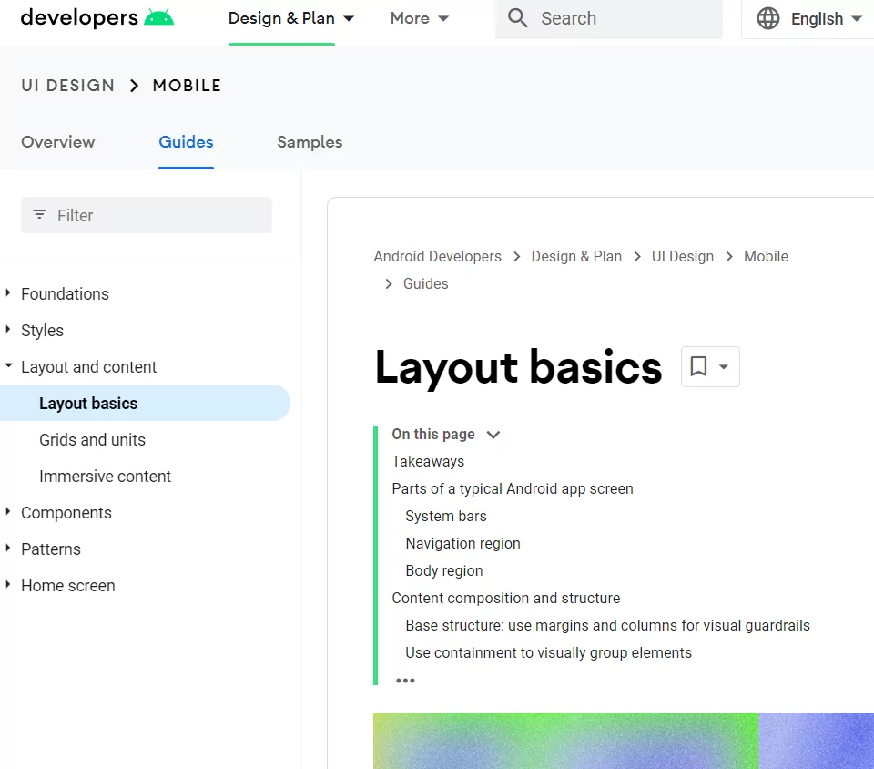Jump to Use containment section
The width and height of the screenshot is (874, 769).
548,653
